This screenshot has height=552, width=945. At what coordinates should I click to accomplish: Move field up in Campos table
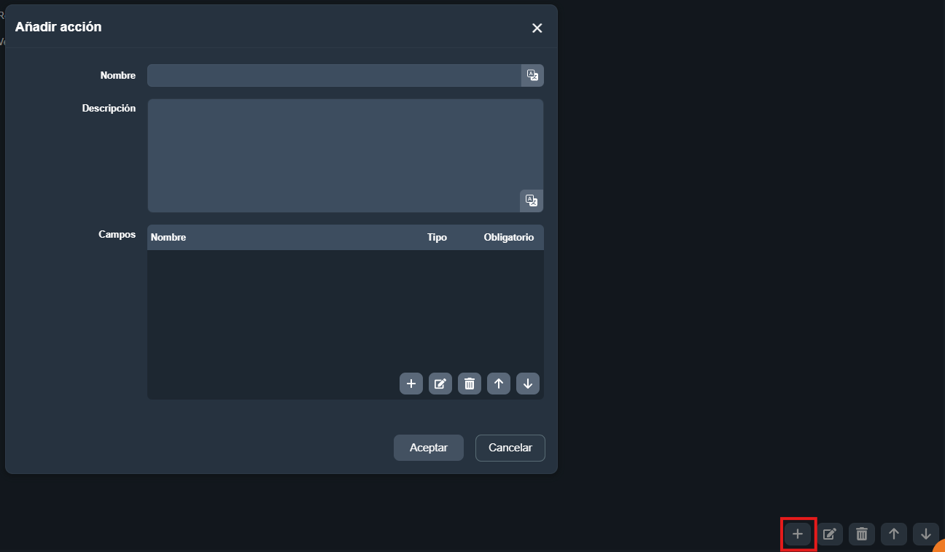point(499,384)
